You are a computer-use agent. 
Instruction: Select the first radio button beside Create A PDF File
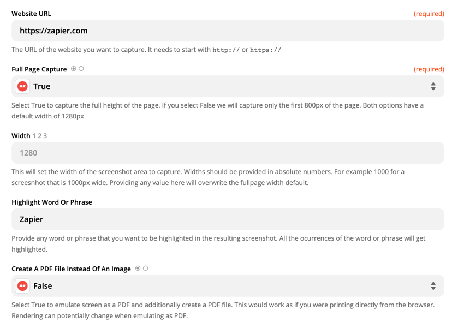coord(138,269)
